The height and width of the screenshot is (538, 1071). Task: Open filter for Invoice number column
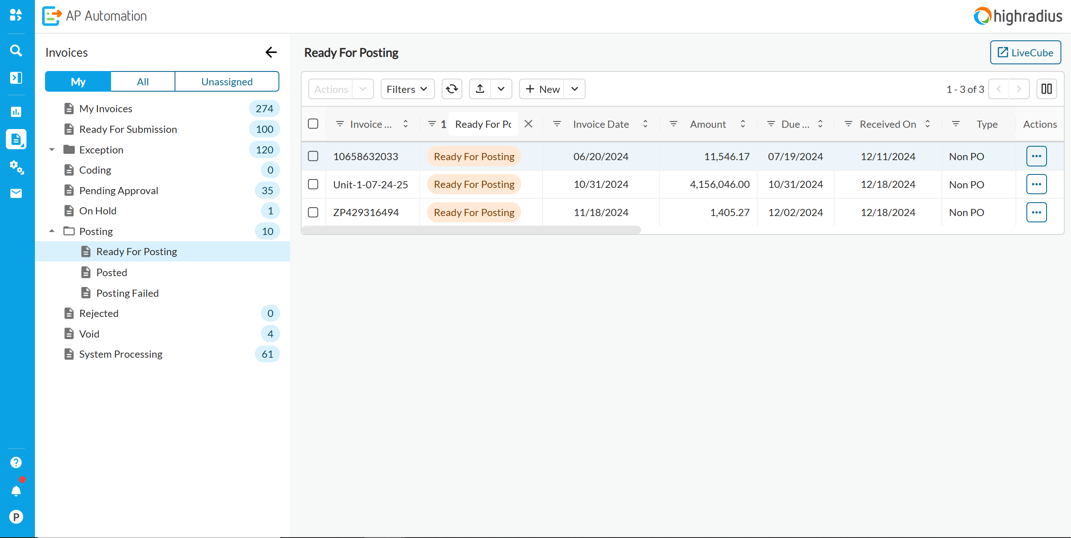coord(340,124)
